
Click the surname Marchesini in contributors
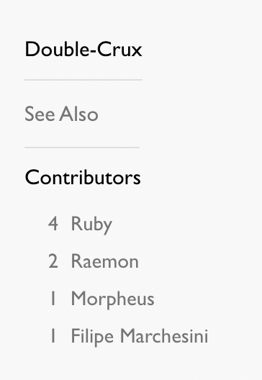[x=164, y=336]
